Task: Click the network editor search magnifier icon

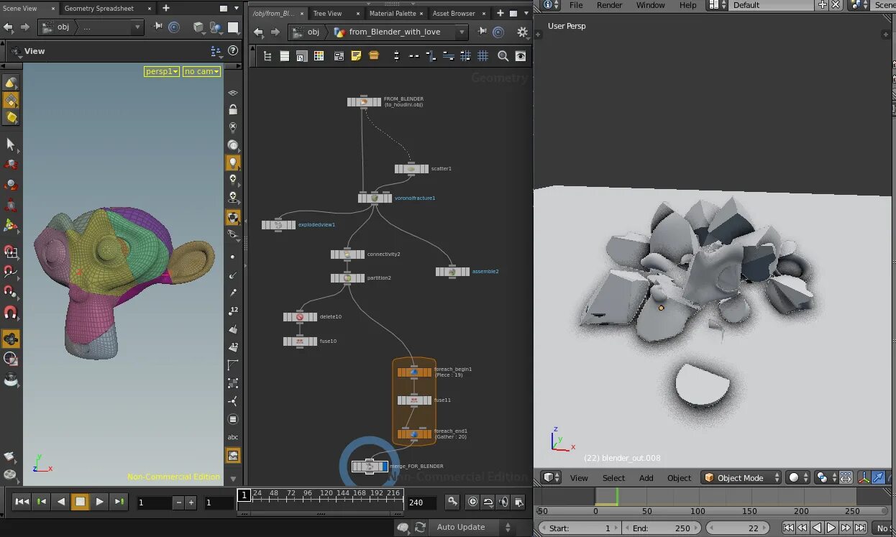Action: tap(503, 56)
